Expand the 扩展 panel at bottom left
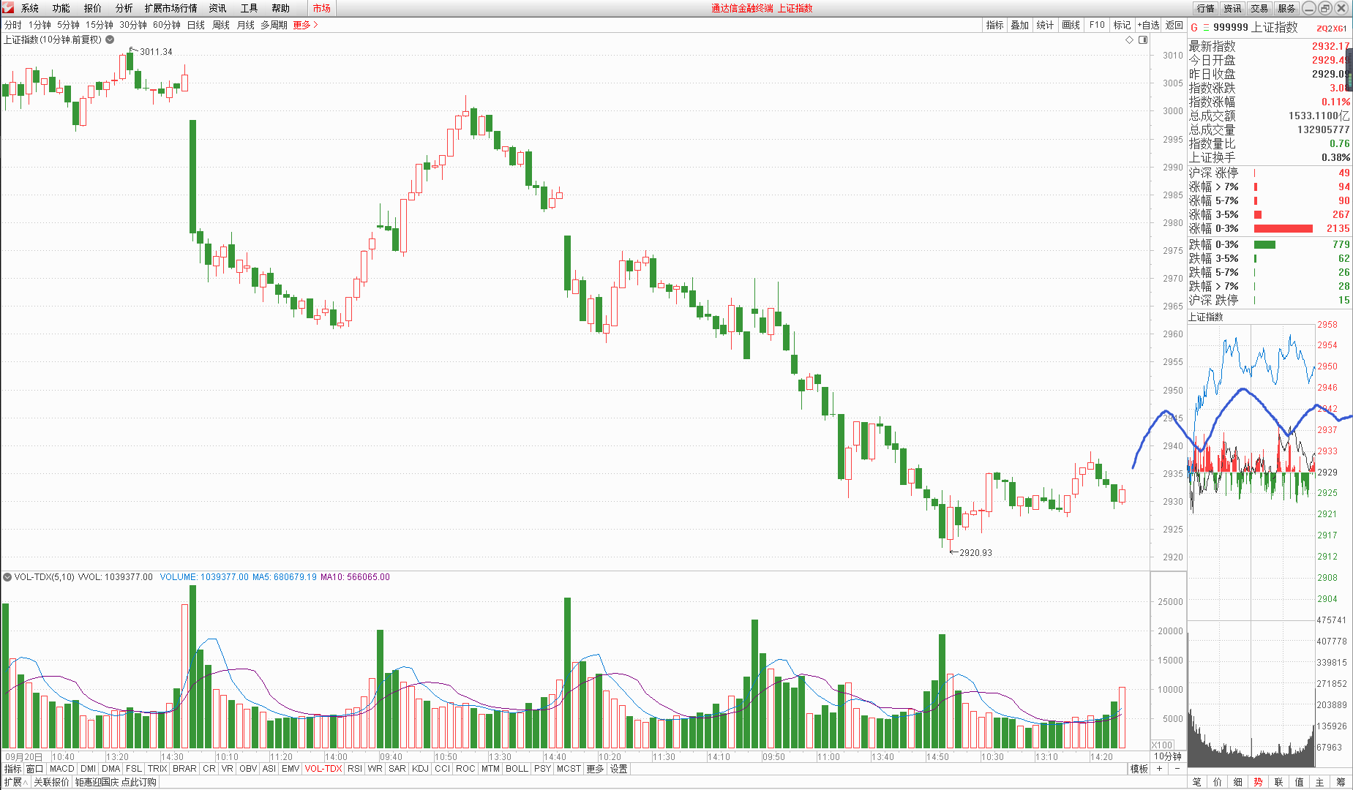 coord(15,782)
